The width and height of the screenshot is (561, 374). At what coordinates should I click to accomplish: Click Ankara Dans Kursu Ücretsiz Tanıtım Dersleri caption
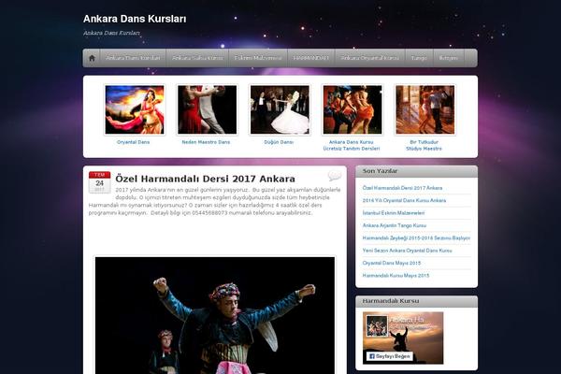pos(352,145)
